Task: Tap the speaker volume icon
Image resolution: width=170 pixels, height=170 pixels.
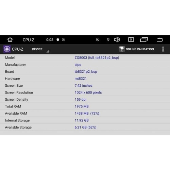Action: pyautogui.click(x=117, y=40)
